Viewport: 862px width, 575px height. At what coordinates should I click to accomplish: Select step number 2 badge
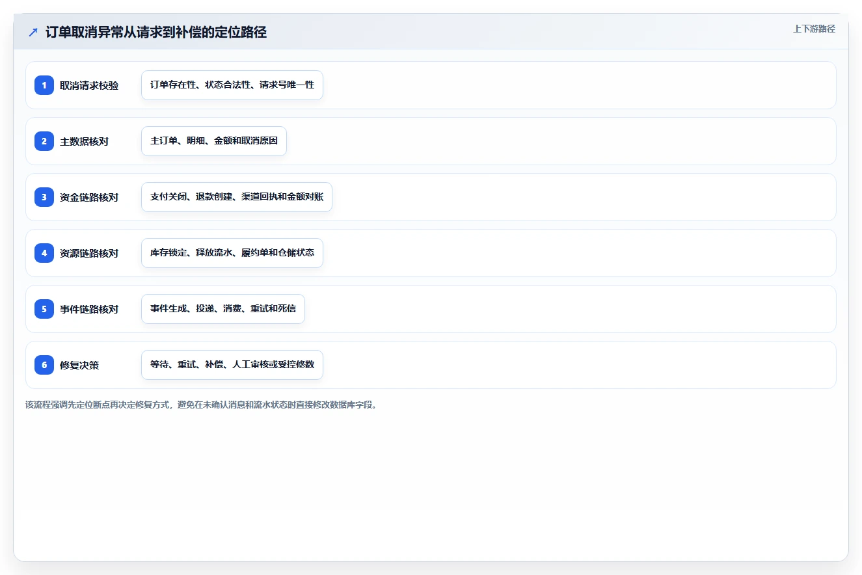pyautogui.click(x=44, y=141)
